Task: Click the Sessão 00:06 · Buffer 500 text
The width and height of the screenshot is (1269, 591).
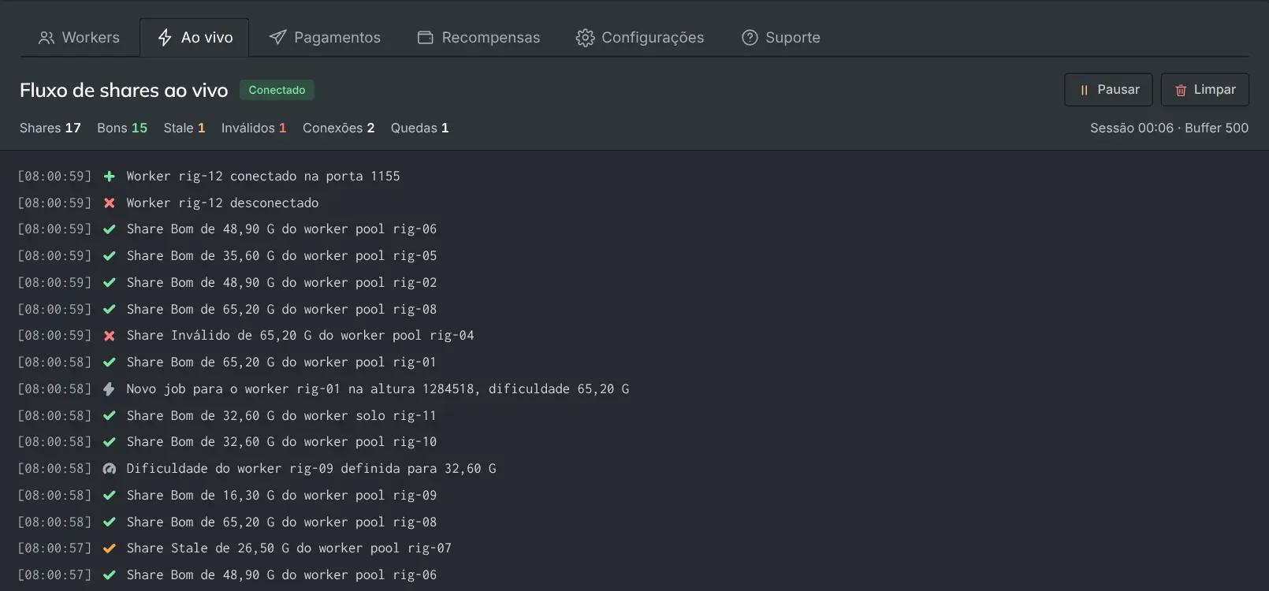Action: click(x=1169, y=128)
